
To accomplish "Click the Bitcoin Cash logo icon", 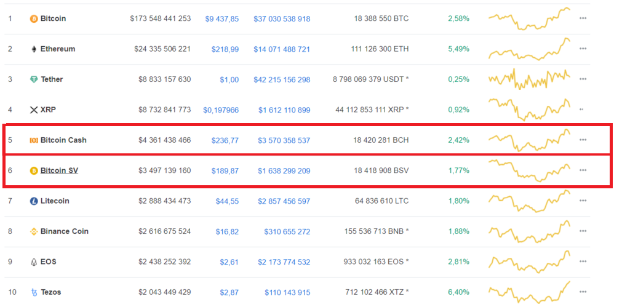I will point(34,140).
